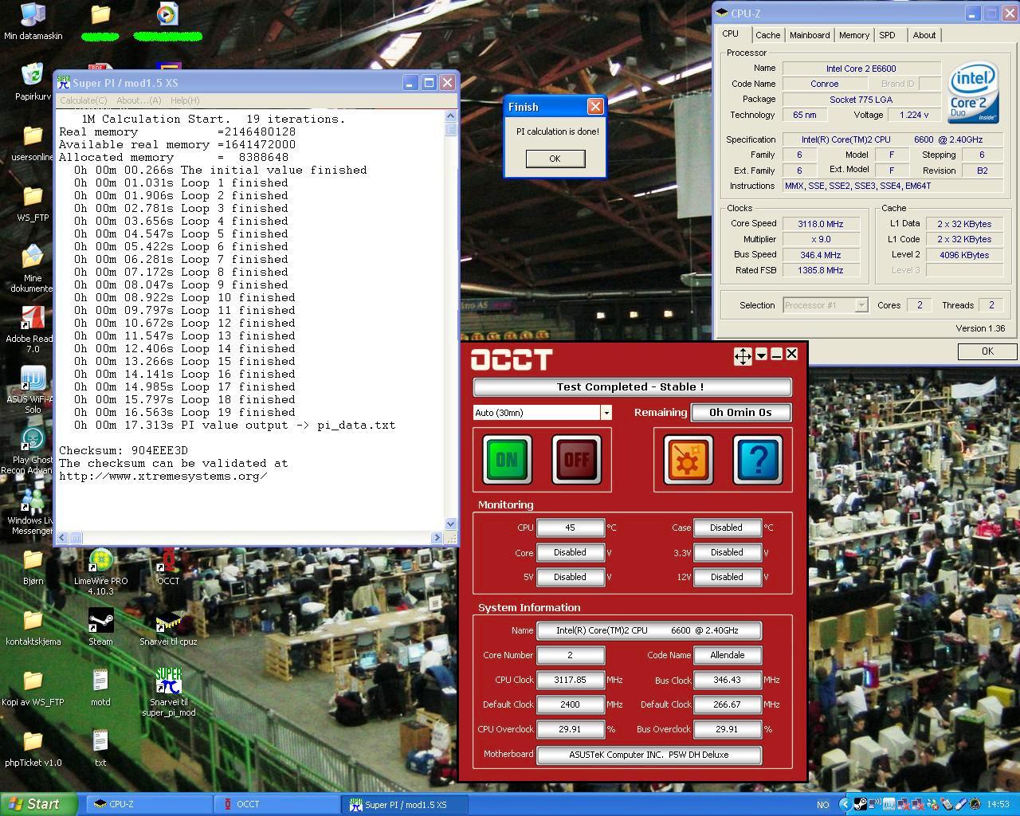Open About...(A) menu in Super PI
Image resolution: width=1020 pixels, height=816 pixels.
coord(139,100)
